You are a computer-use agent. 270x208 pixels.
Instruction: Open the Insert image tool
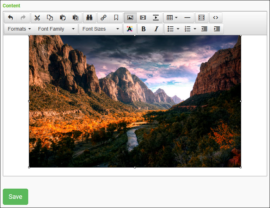pyautogui.click(x=130, y=18)
